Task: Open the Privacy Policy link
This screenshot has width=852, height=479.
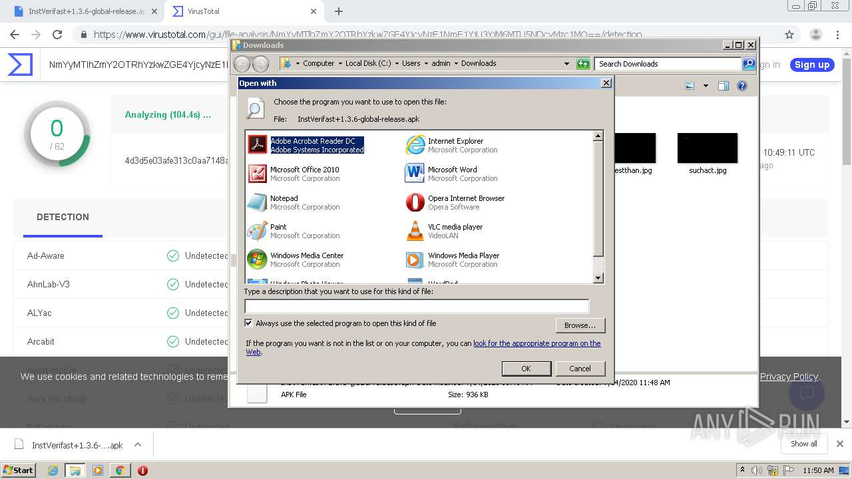Action: [789, 377]
